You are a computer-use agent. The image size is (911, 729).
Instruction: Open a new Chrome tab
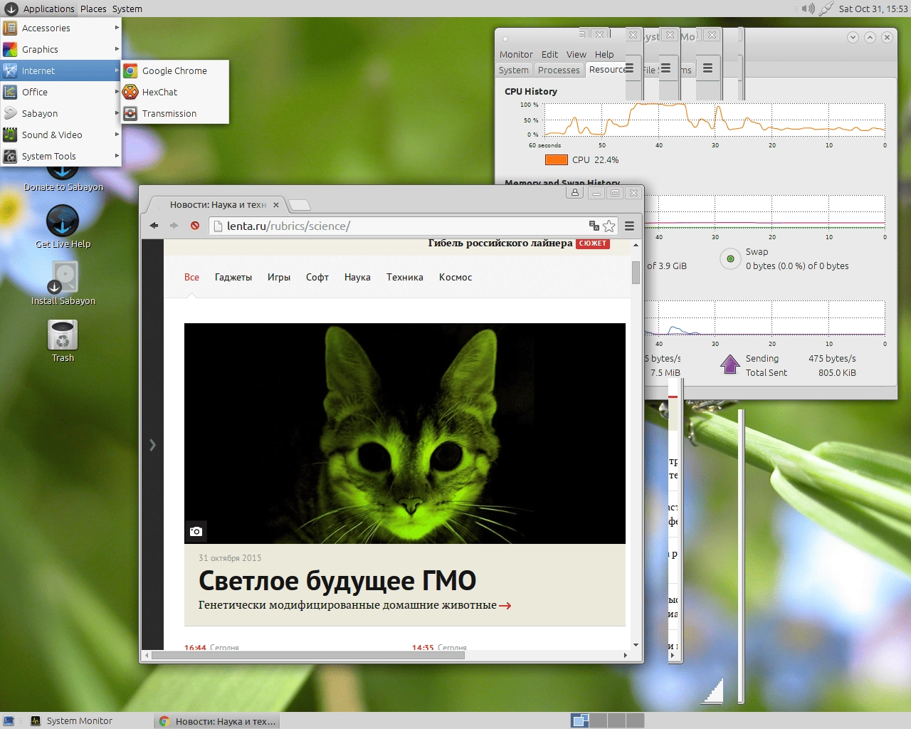pos(300,205)
